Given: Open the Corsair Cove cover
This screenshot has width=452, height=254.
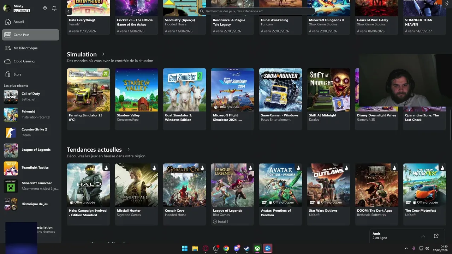Looking at the screenshot, I should pos(184,185).
